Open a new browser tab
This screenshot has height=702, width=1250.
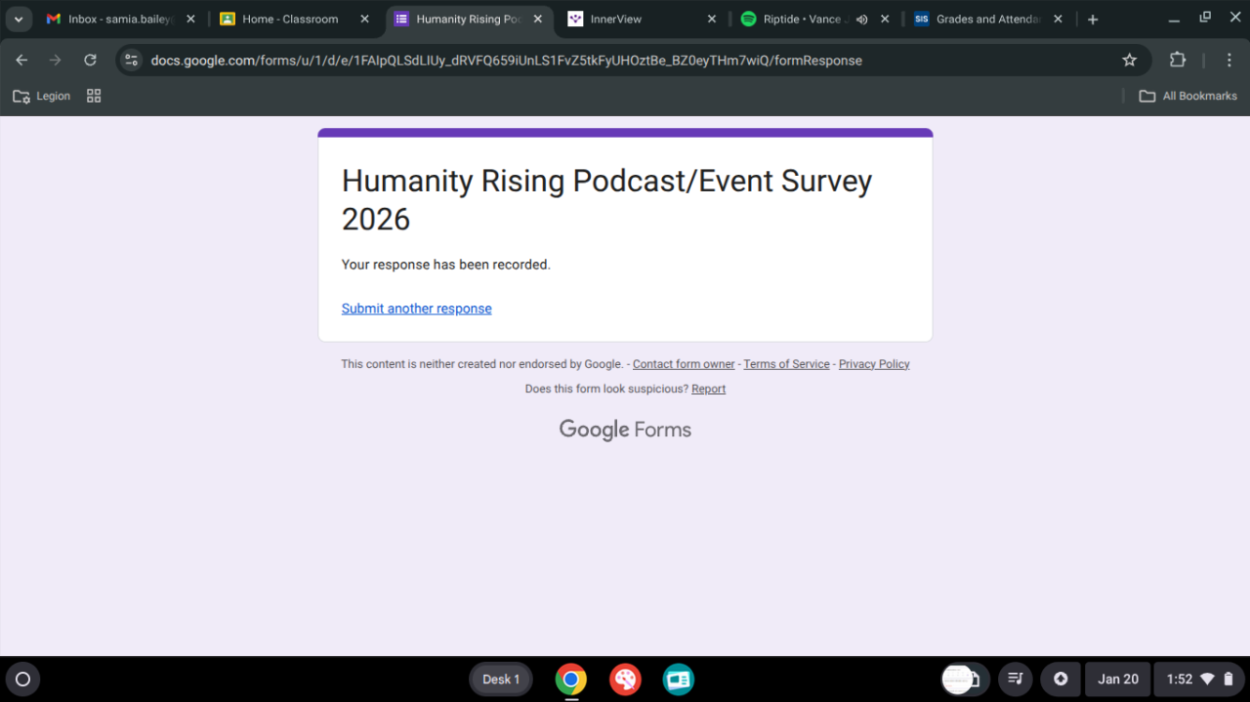[1093, 20]
